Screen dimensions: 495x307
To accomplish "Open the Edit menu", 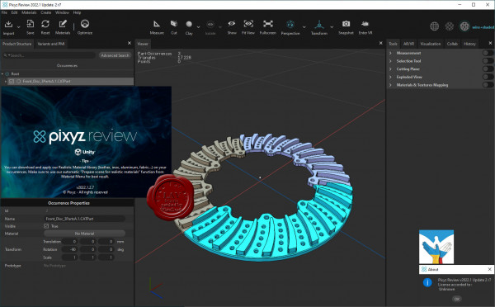I will (x=15, y=12).
